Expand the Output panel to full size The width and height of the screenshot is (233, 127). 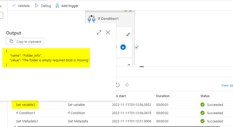(x=99, y=32)
